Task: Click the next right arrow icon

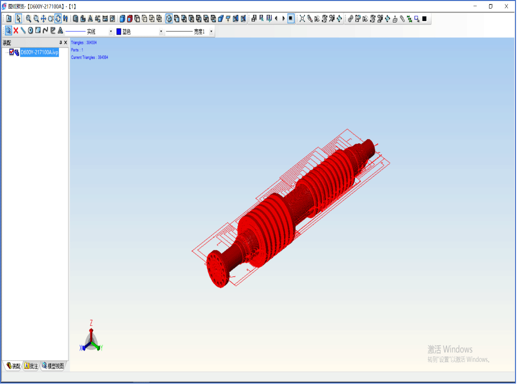Action: (283, 19)
